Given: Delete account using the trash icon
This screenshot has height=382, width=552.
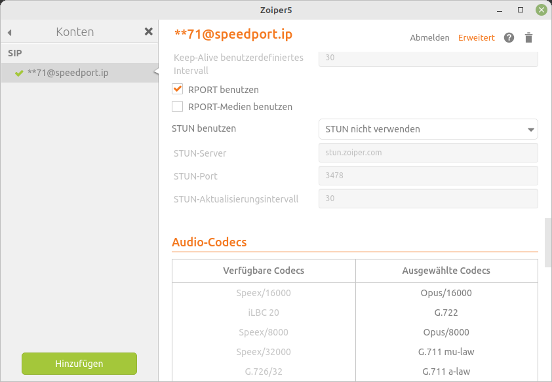Looking at the screenshot, I should tap(528, 37).
